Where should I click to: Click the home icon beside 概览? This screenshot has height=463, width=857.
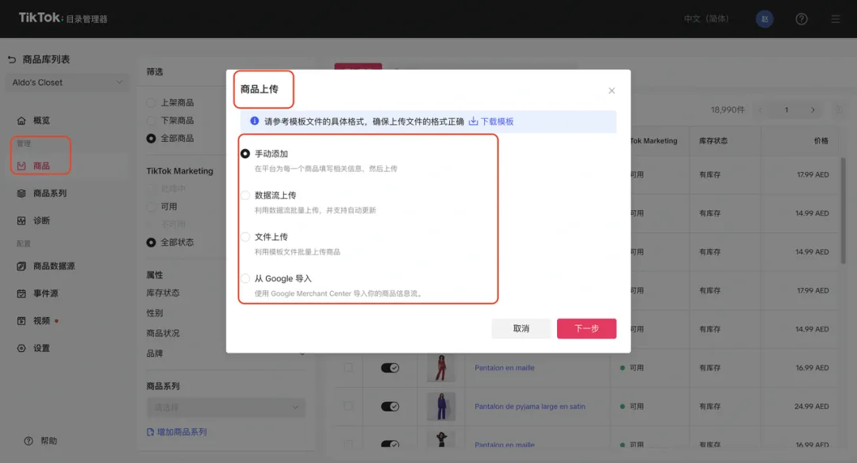point(21,121)
